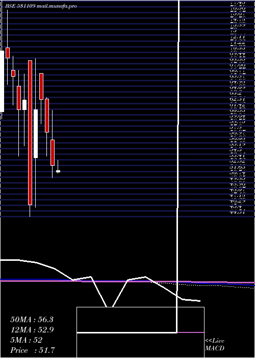Select the tallest red candlestick body
Image resolution: width=255 pixels, height=358 pixels.
click(30, 132)
